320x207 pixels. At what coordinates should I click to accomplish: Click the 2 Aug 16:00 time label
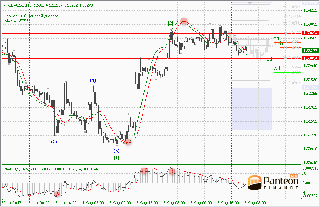pos(147,203)
